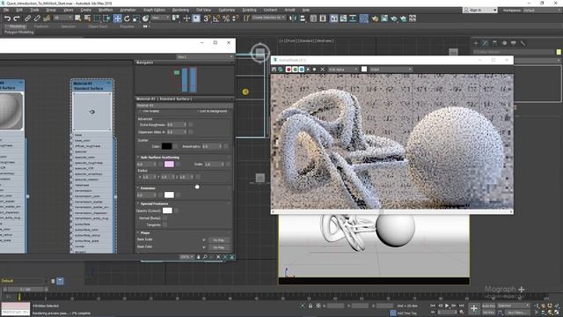Toggle Angle Snap icon
The width and height of the screenshot is (563, 317).
pos(216,18)
